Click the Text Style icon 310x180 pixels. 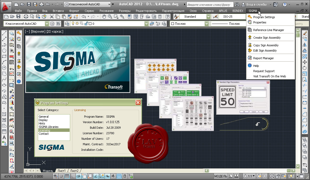coord(176,17)
